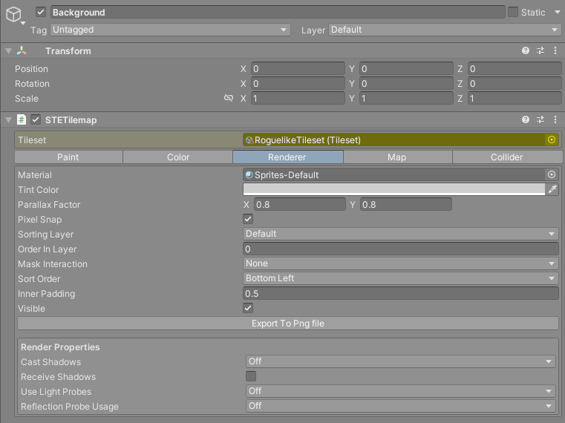Screen dimensions: 565x423
Task: Open the Sorting Layer dropdown
Action: click(x=401, y=234)
